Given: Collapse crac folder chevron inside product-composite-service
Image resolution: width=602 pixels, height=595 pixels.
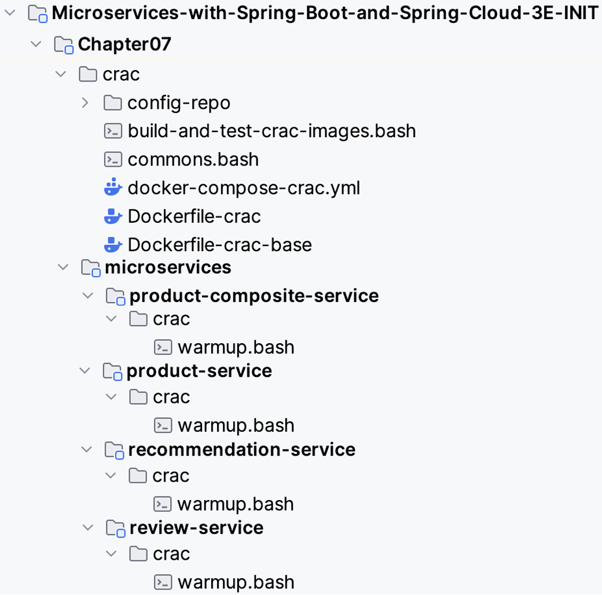Looking at the screenshot, I should (111, 318).
